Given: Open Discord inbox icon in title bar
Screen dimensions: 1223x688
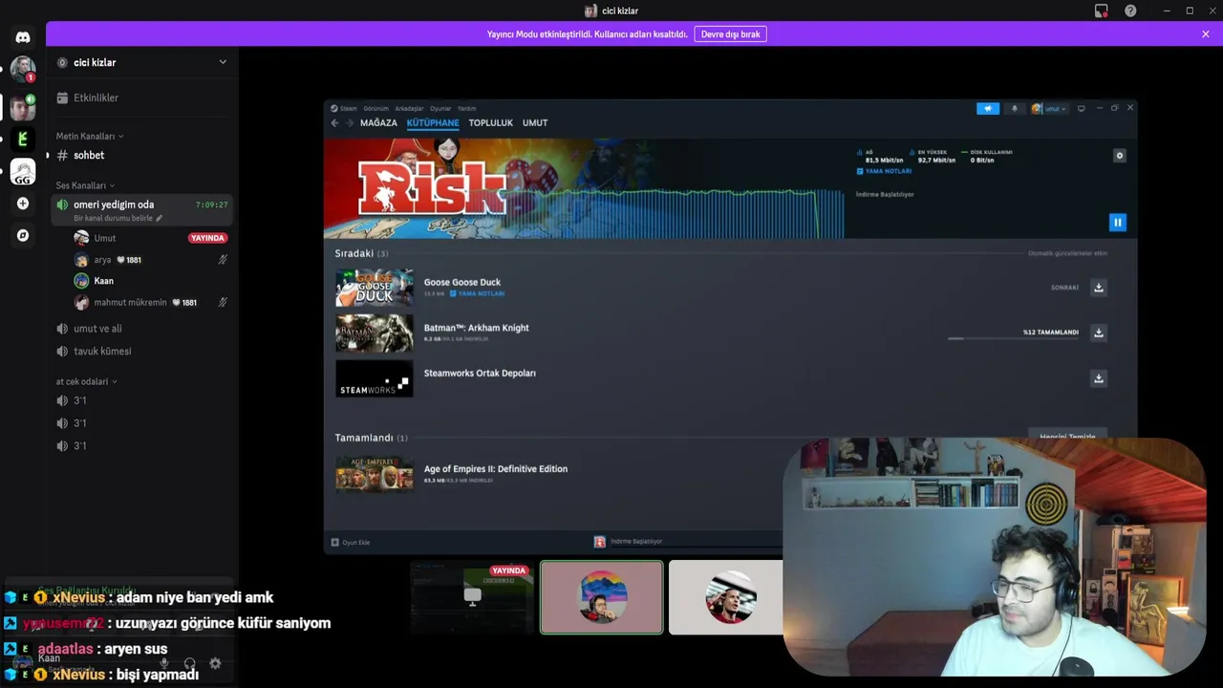Looking at the screenshot, I should [x=1101, y=11].
